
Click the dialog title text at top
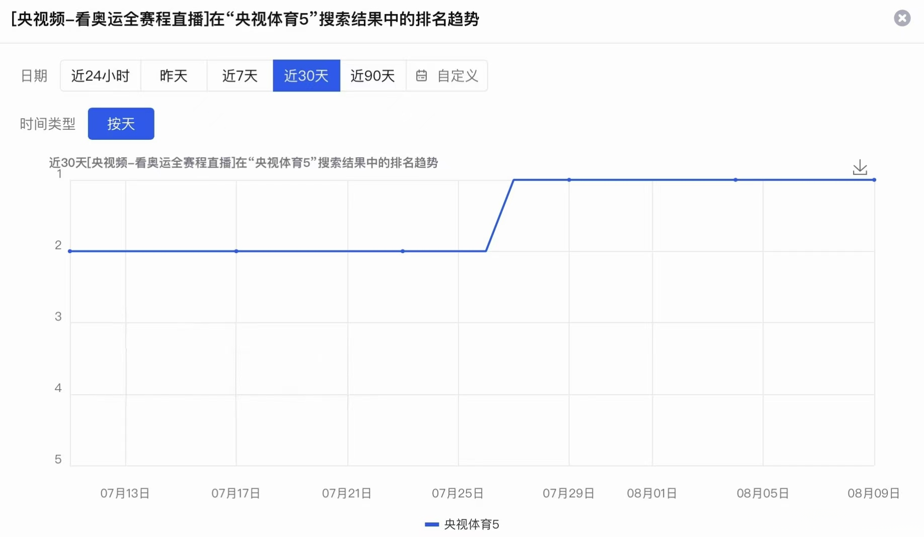point(245,19)
